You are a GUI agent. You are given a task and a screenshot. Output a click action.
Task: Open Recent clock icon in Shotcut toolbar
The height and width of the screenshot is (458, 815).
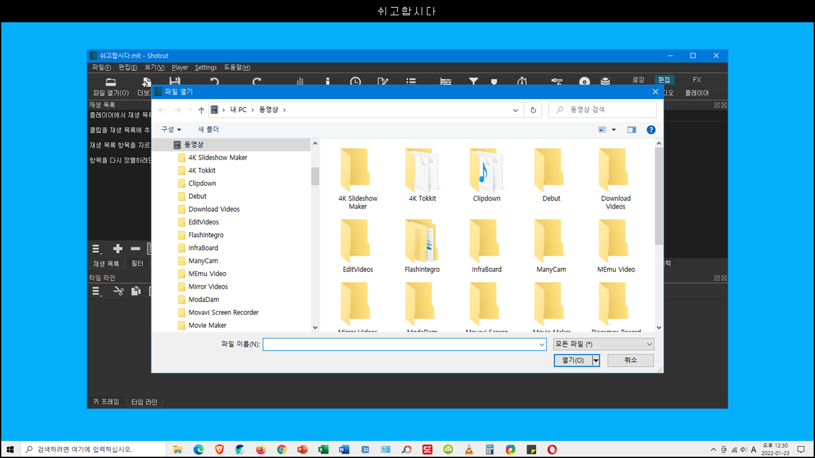pyautogui.click(x=355, y=81)
